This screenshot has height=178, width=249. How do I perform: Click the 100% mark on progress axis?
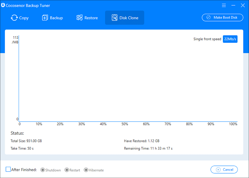point(233,124)
